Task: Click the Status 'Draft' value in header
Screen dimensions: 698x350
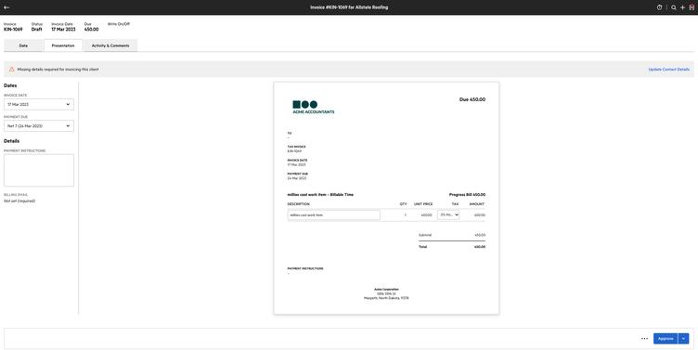Action: (x=36, y=30)
